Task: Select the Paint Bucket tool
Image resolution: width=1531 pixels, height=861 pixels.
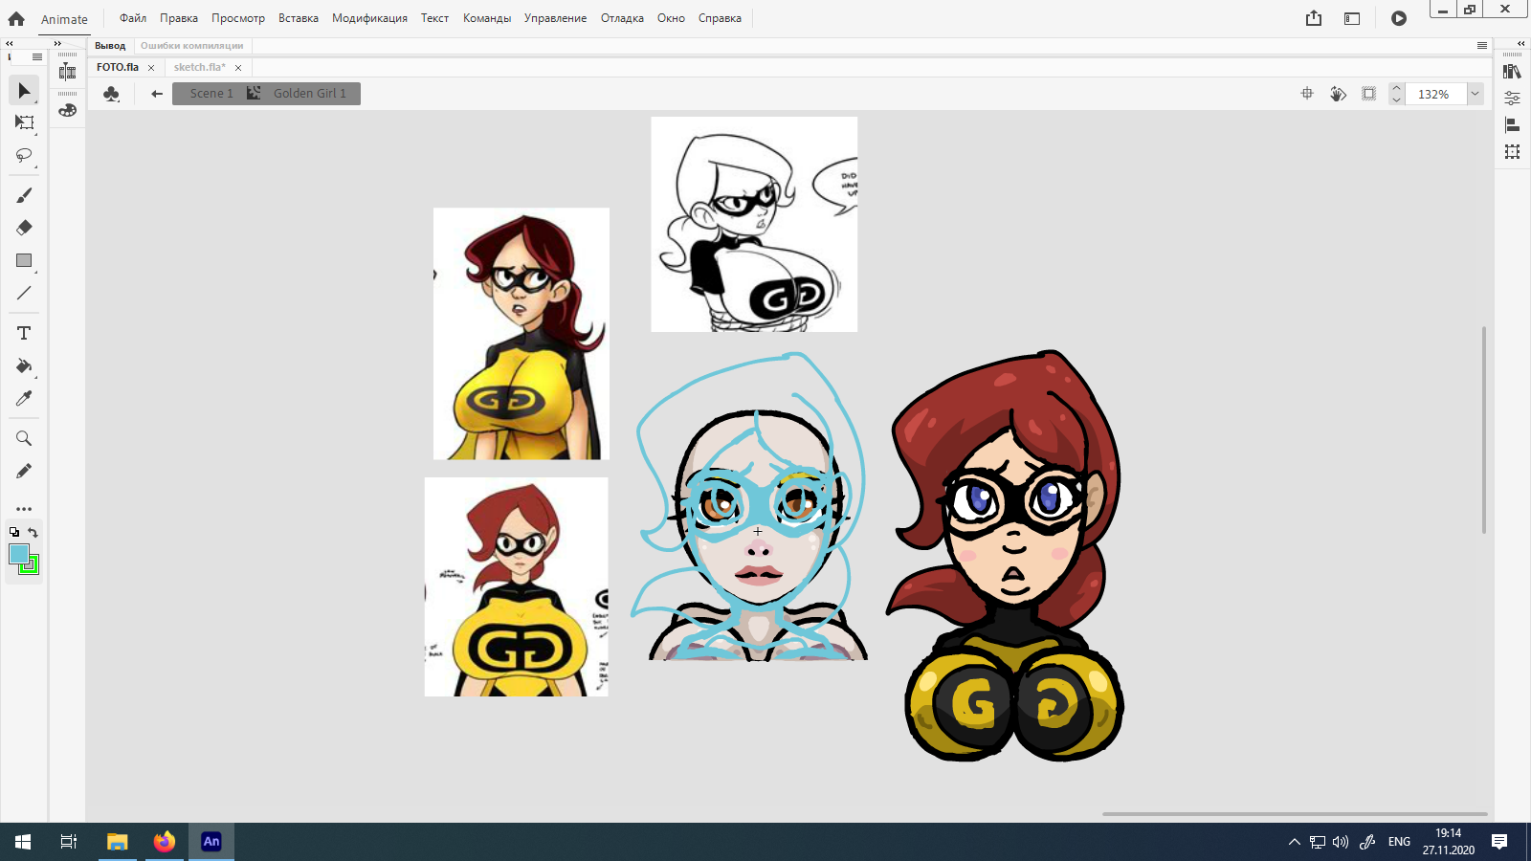Action: point(24,365)
